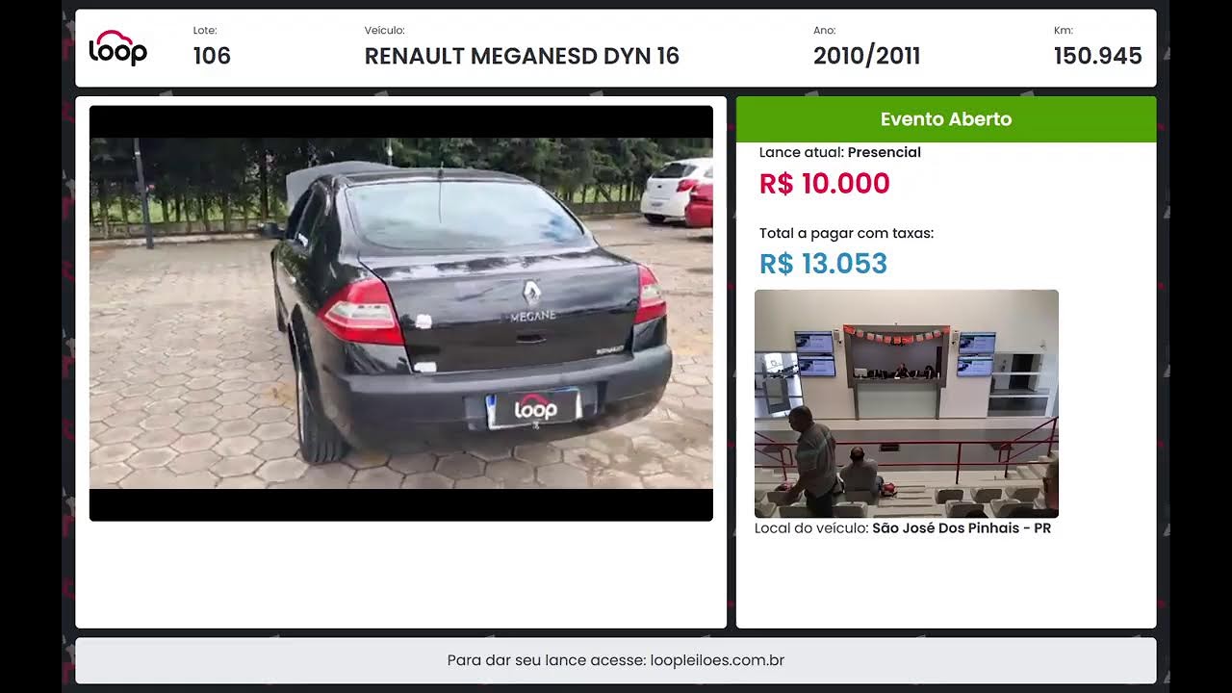Click the Loop logo in the header
The height and width of the screenshot is (693, 1232).
tap(117, 48)
